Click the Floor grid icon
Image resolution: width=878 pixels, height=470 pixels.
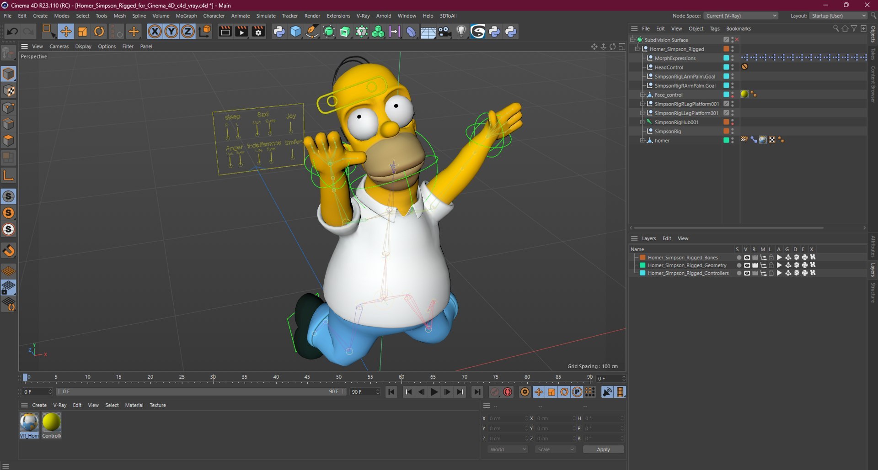(428, 32)
